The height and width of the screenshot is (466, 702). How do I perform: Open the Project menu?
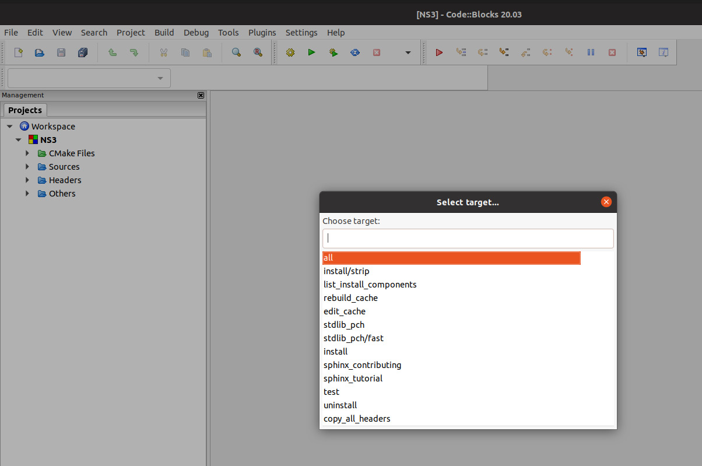[x=131, y=33]
